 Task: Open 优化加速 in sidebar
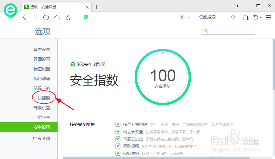tap(42, 79)
